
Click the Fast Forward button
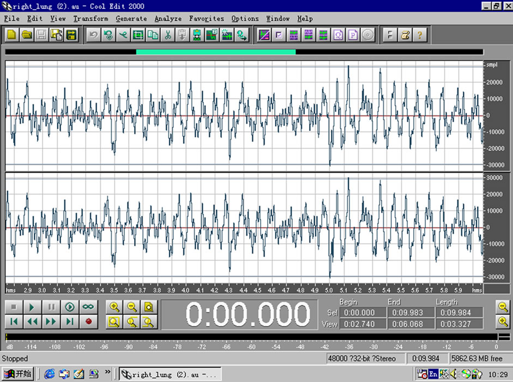click(x=51, y=322)
